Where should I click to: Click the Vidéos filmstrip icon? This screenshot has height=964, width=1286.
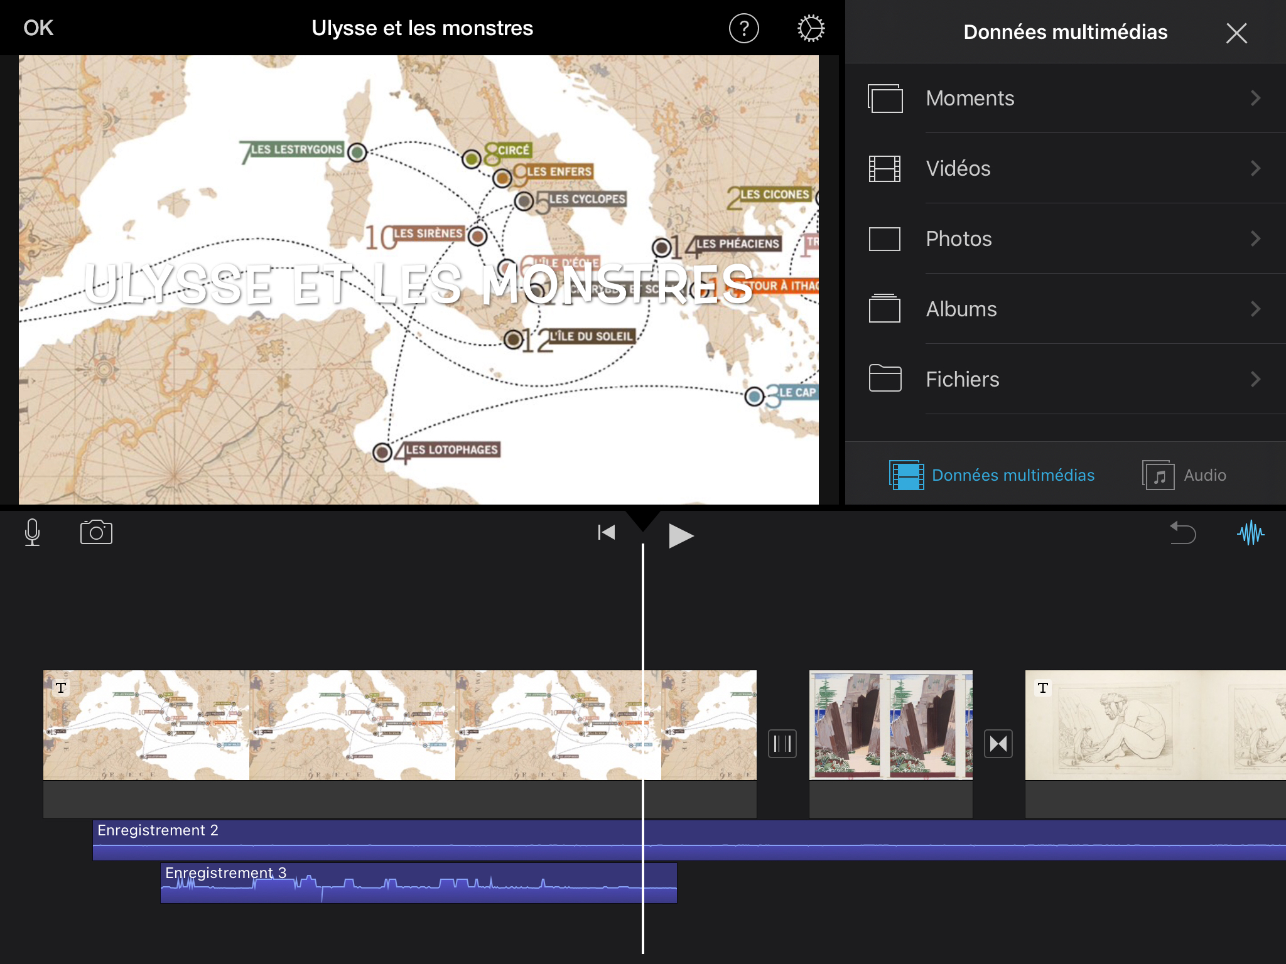[x=885, y=168]
